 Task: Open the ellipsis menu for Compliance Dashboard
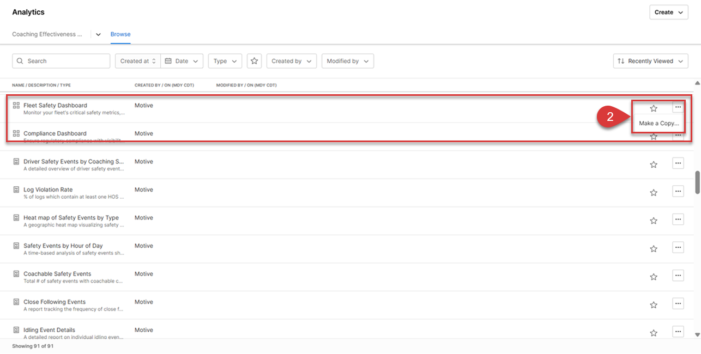click(x=678, y=136)
